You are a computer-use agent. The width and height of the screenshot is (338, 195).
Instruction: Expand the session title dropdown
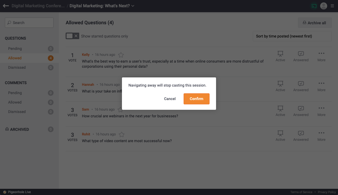pyautogui.click(x=133, y=6)
